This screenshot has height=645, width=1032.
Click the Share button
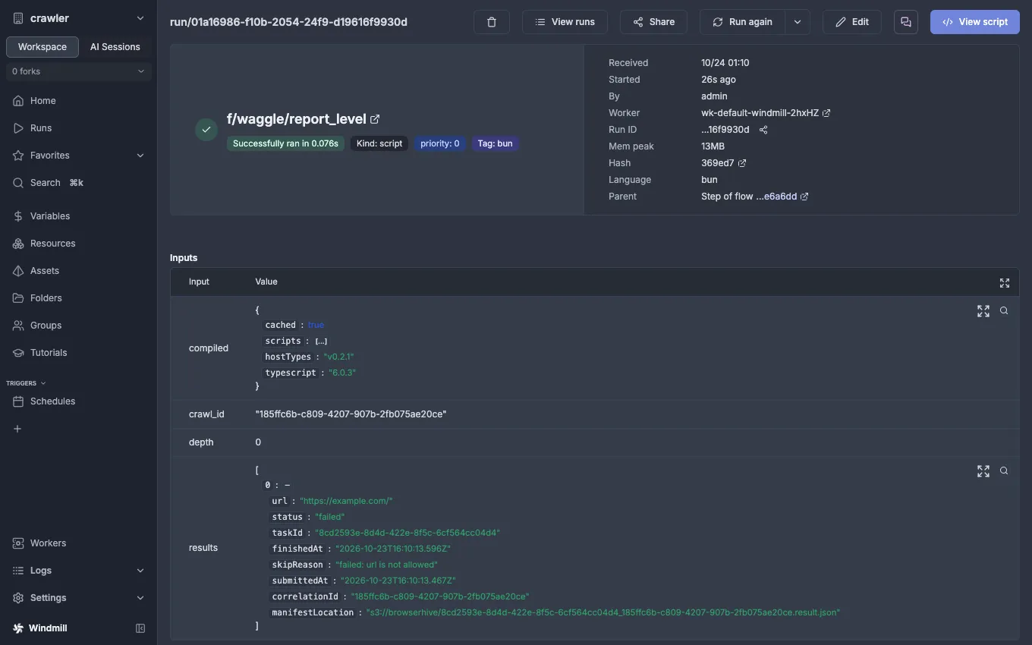[x=654, y=22]
